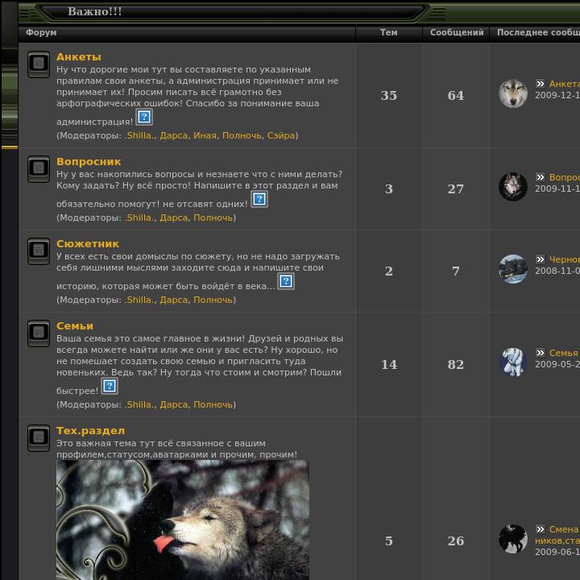
Task: Open moderator Дарса in Семьи row
Action: [174, 404]
